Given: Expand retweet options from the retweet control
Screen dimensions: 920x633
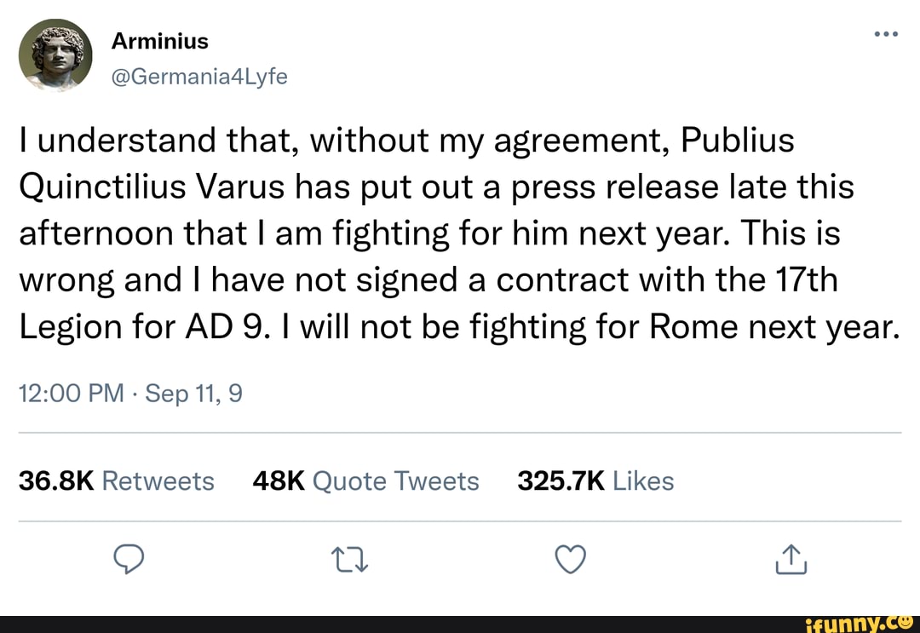Looking at the screenshot, I should pos(350,560).
